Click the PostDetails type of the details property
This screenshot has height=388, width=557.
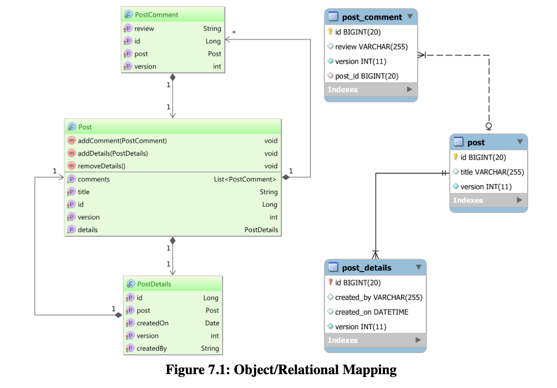pyautogui.click(x=261, y=229)
